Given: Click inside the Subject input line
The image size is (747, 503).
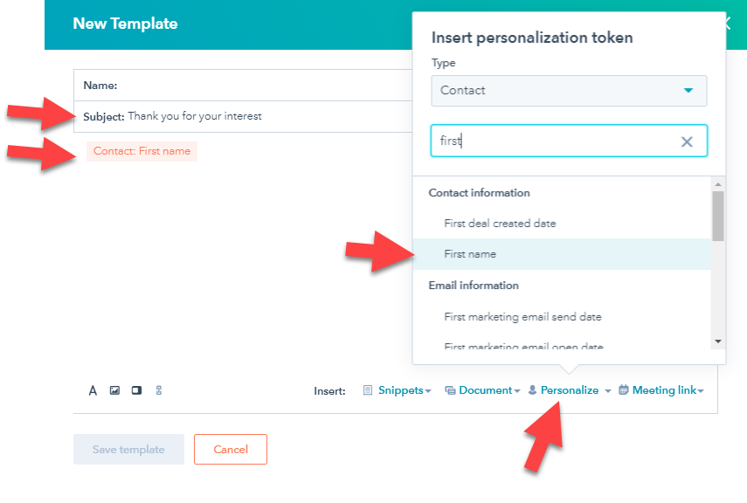Looking at the screenshot, I should coord(262,114).
